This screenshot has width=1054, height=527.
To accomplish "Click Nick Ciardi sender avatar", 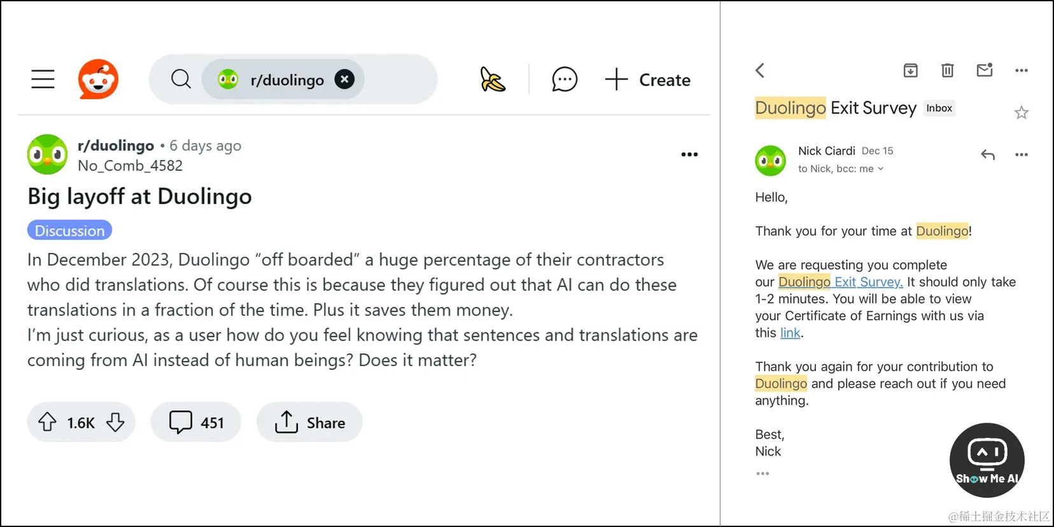I will click(x=771, y=161).
